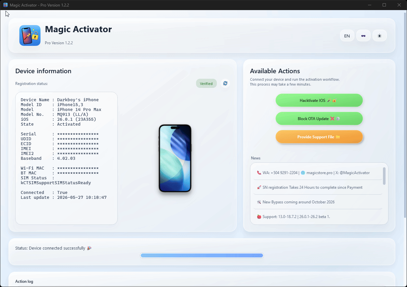Click the blue progress bar
The width and height of the screenshot is (407, 287).
[202, 255]
